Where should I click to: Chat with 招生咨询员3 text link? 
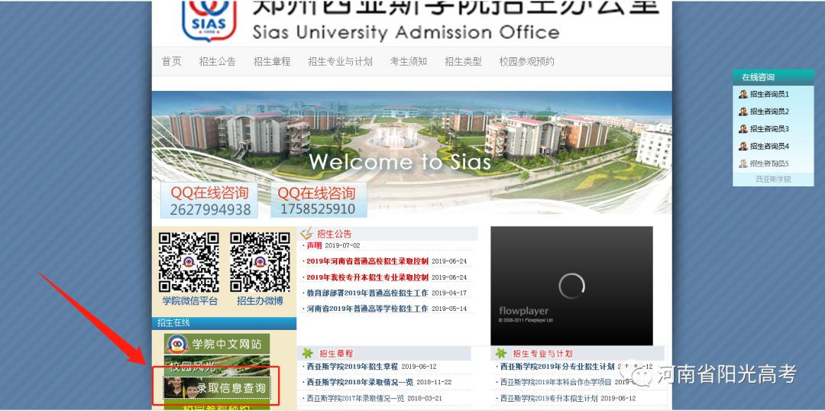(770, 129)
